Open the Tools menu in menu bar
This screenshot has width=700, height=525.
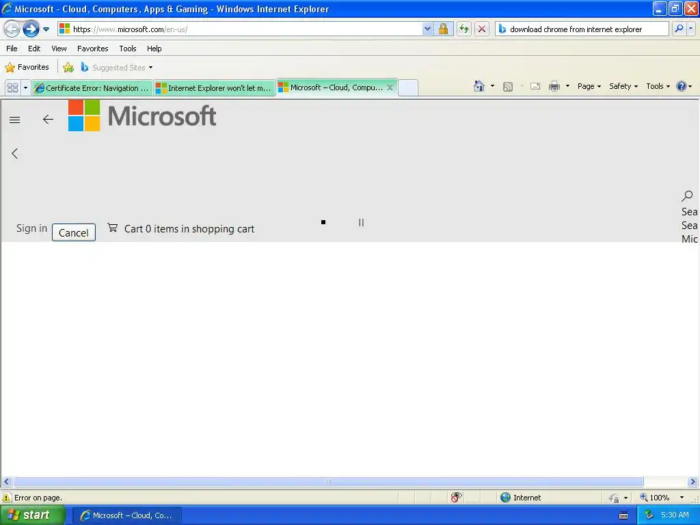[128, 49]
